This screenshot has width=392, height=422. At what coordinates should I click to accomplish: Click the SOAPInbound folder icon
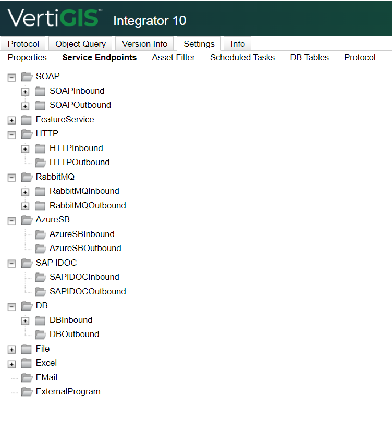tap(40, 91)
